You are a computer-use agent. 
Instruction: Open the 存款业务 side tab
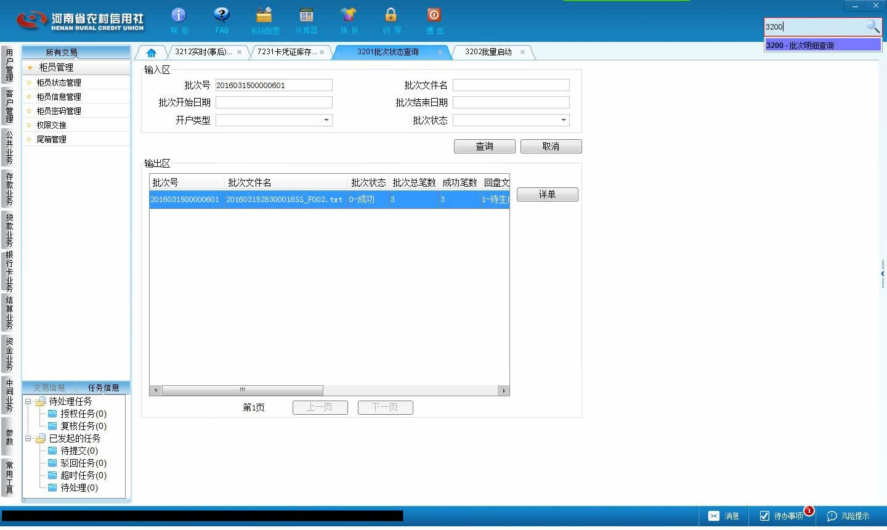(9, 189)
